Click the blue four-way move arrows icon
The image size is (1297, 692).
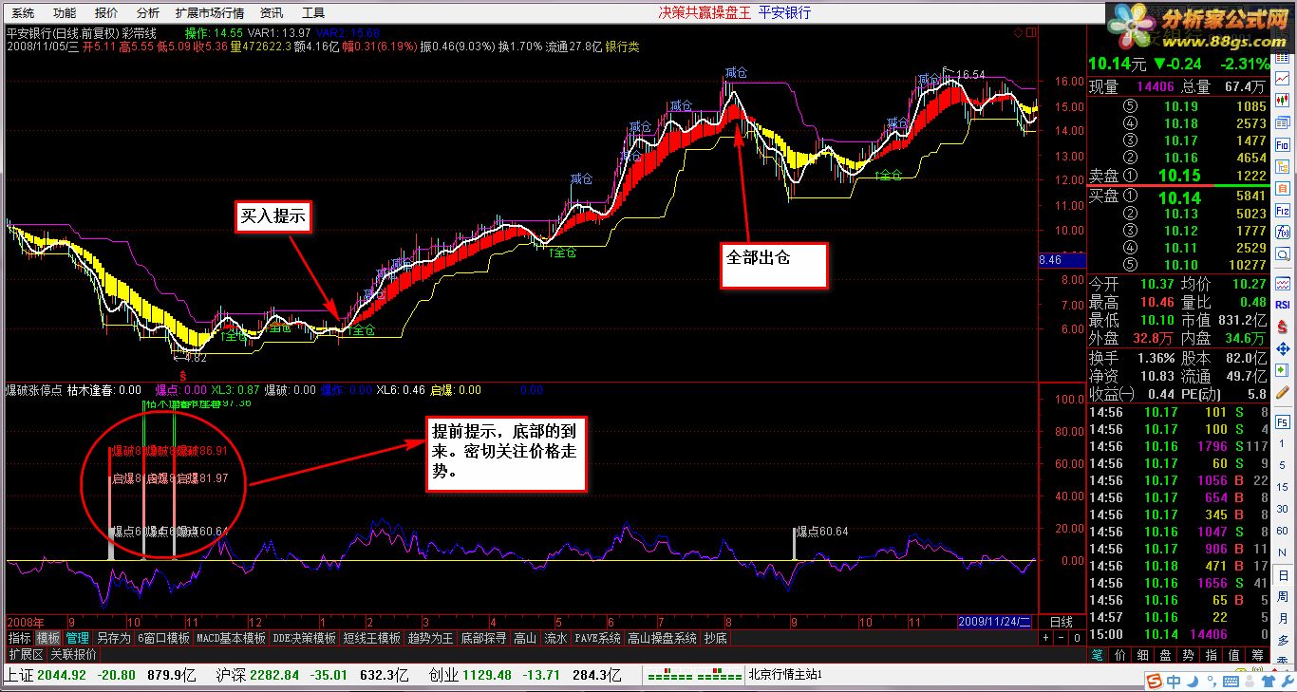click(x=1283, y=349)
